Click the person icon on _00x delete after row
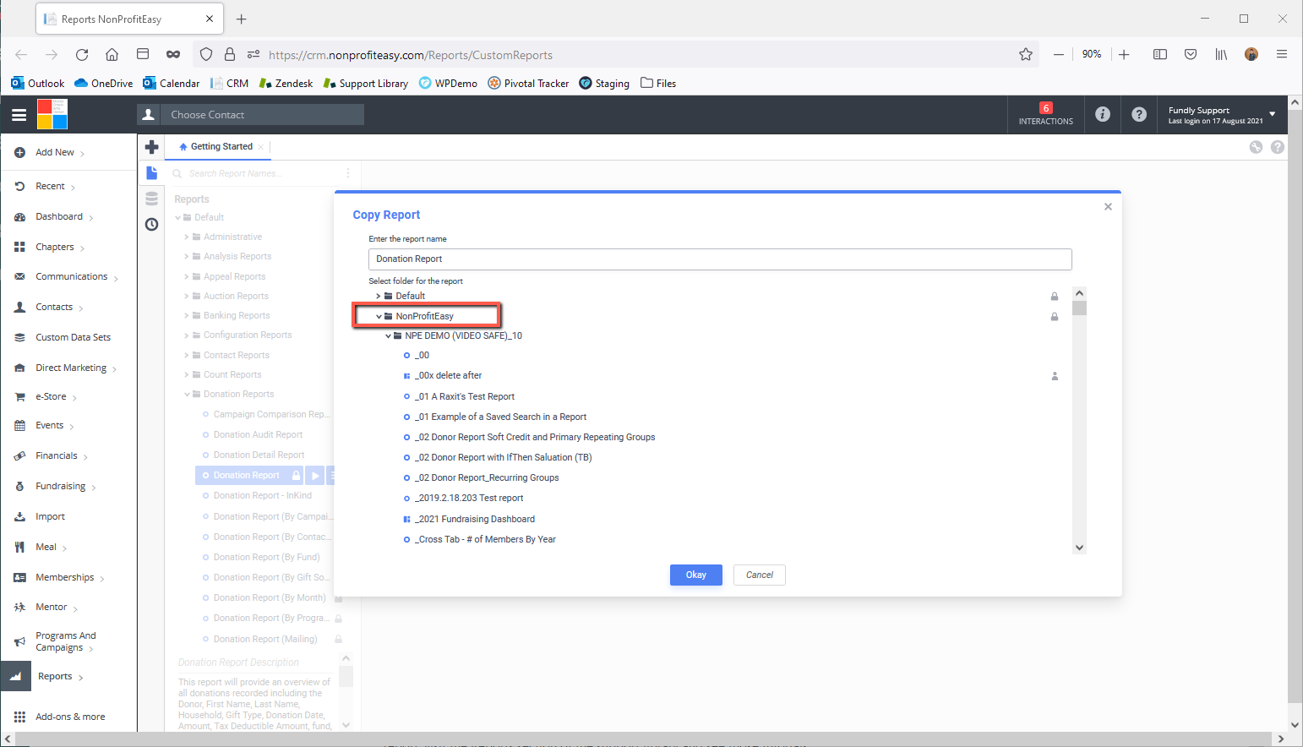The width and height of the screenshot is (1303, 747). coord(1055,376)
